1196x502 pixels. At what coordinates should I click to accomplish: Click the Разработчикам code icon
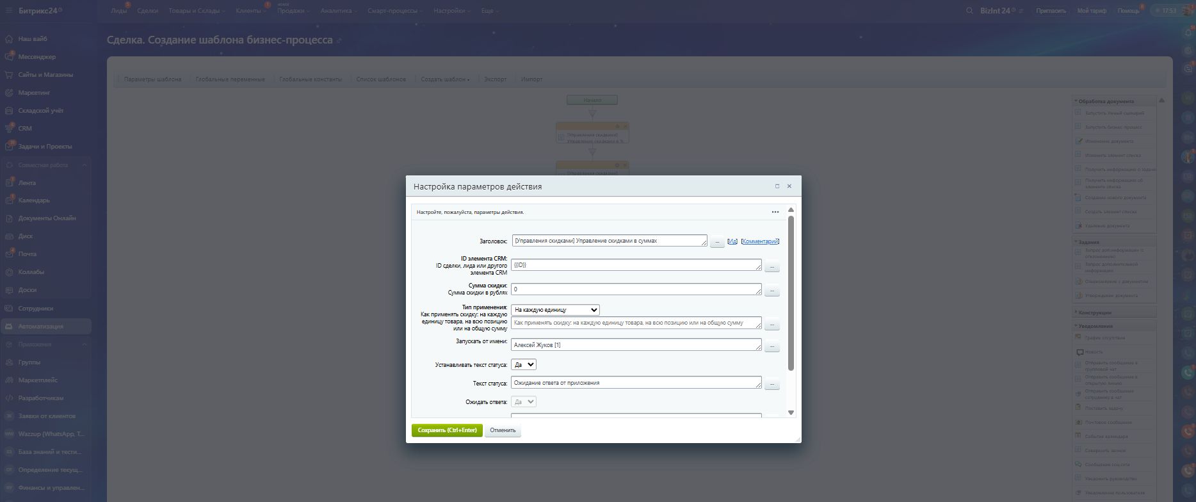[x=9, y=398]
